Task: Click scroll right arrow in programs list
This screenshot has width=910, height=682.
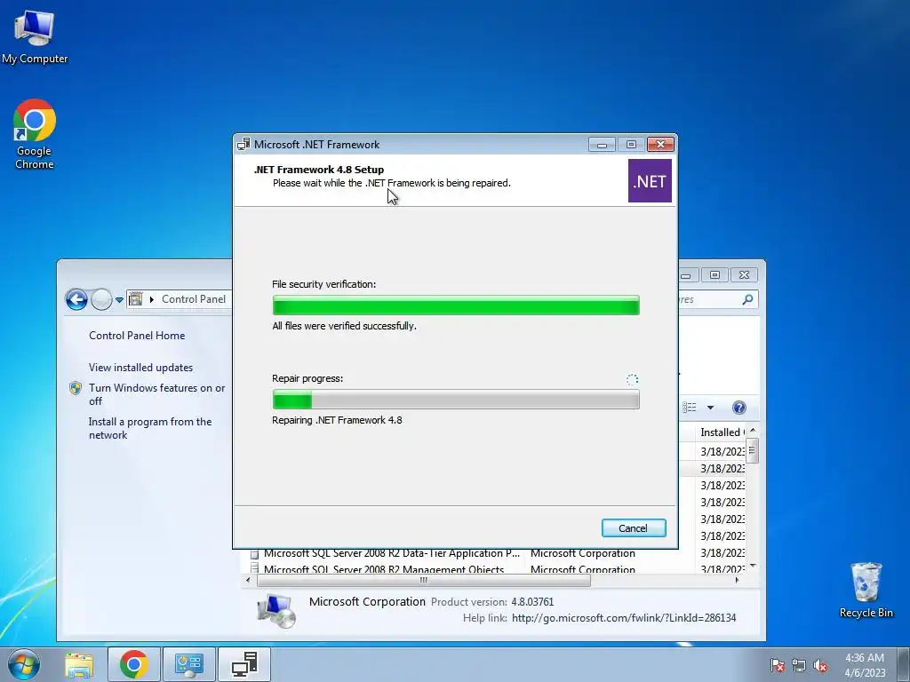Action: coord(737,580)
